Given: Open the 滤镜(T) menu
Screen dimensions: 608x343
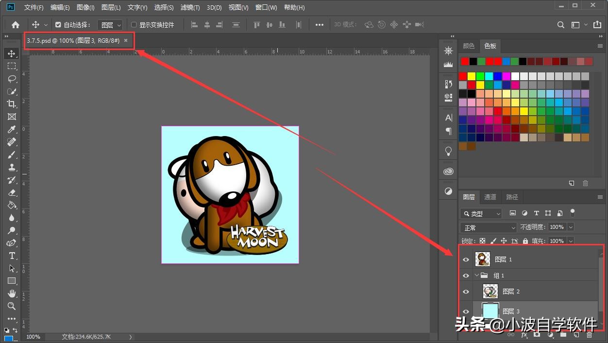Looking at the screenshot, I should [x=190, y=7].
